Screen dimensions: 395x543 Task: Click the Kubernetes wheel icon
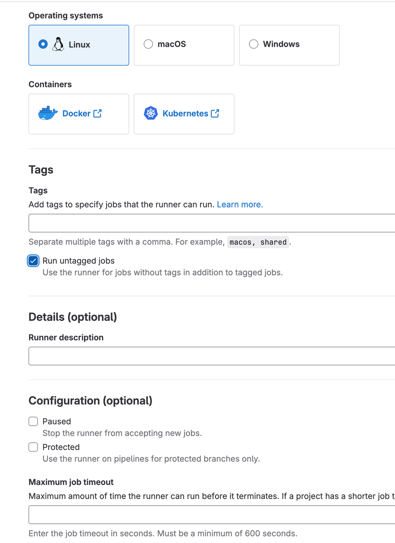point(151,113)
